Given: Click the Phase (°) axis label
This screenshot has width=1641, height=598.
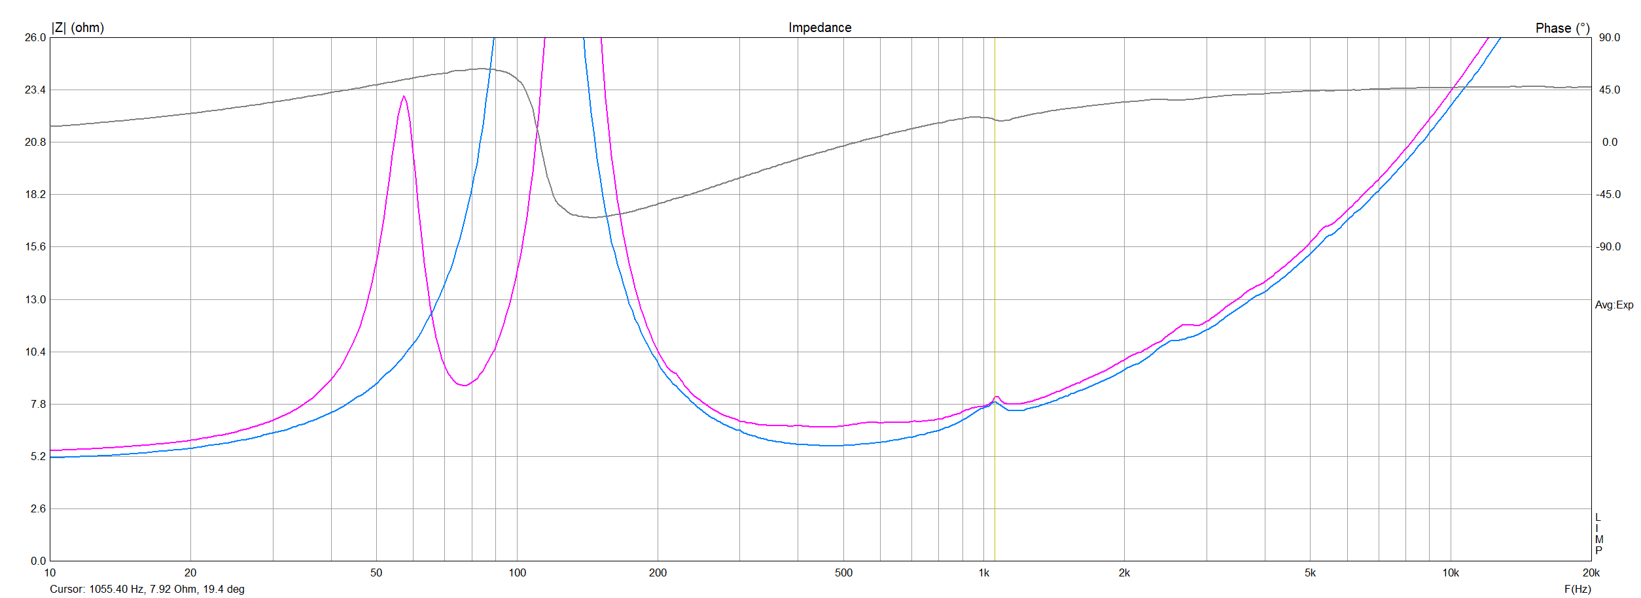Looking at the screenshot, I should (x=1562, y=28).
